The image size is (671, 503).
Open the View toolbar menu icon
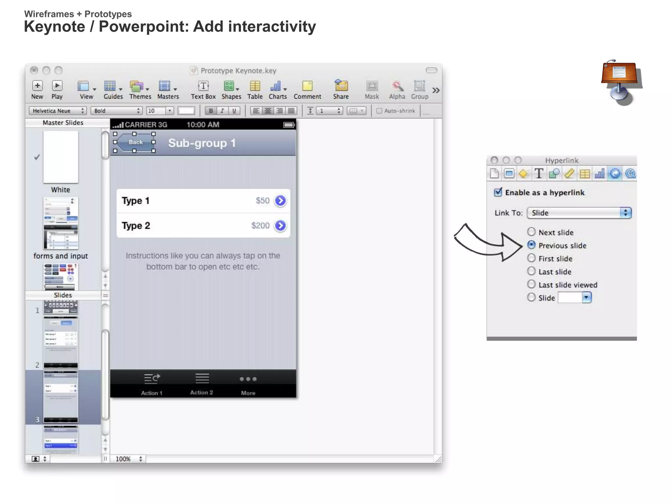pos(84,86)
